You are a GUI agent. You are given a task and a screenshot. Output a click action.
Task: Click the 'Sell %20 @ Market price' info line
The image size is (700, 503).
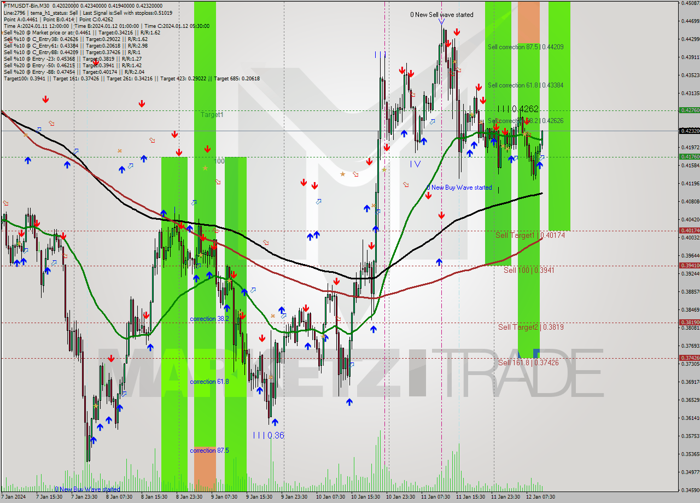coord(82,32)
